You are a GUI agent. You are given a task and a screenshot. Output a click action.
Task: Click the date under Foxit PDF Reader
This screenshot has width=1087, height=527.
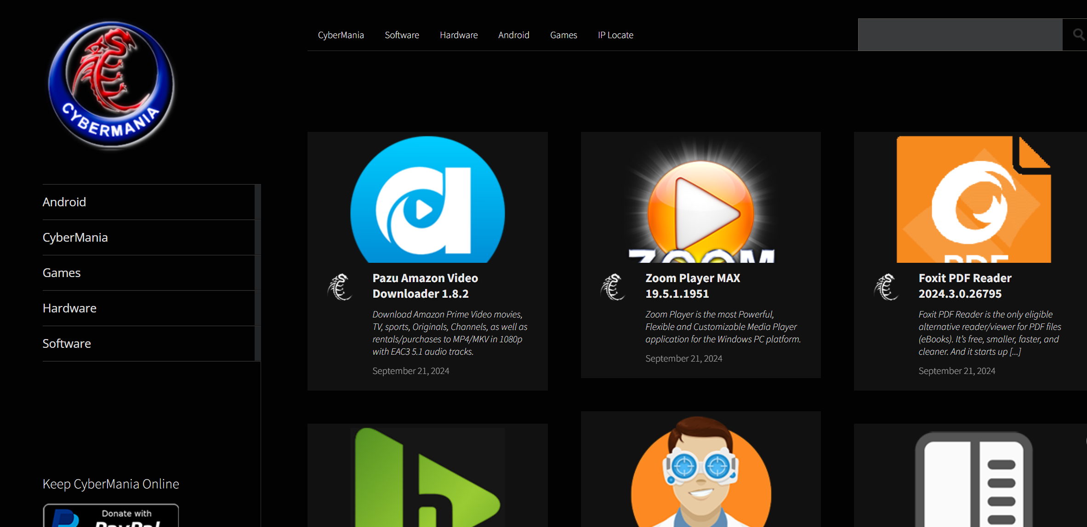[x=956, y=371]
